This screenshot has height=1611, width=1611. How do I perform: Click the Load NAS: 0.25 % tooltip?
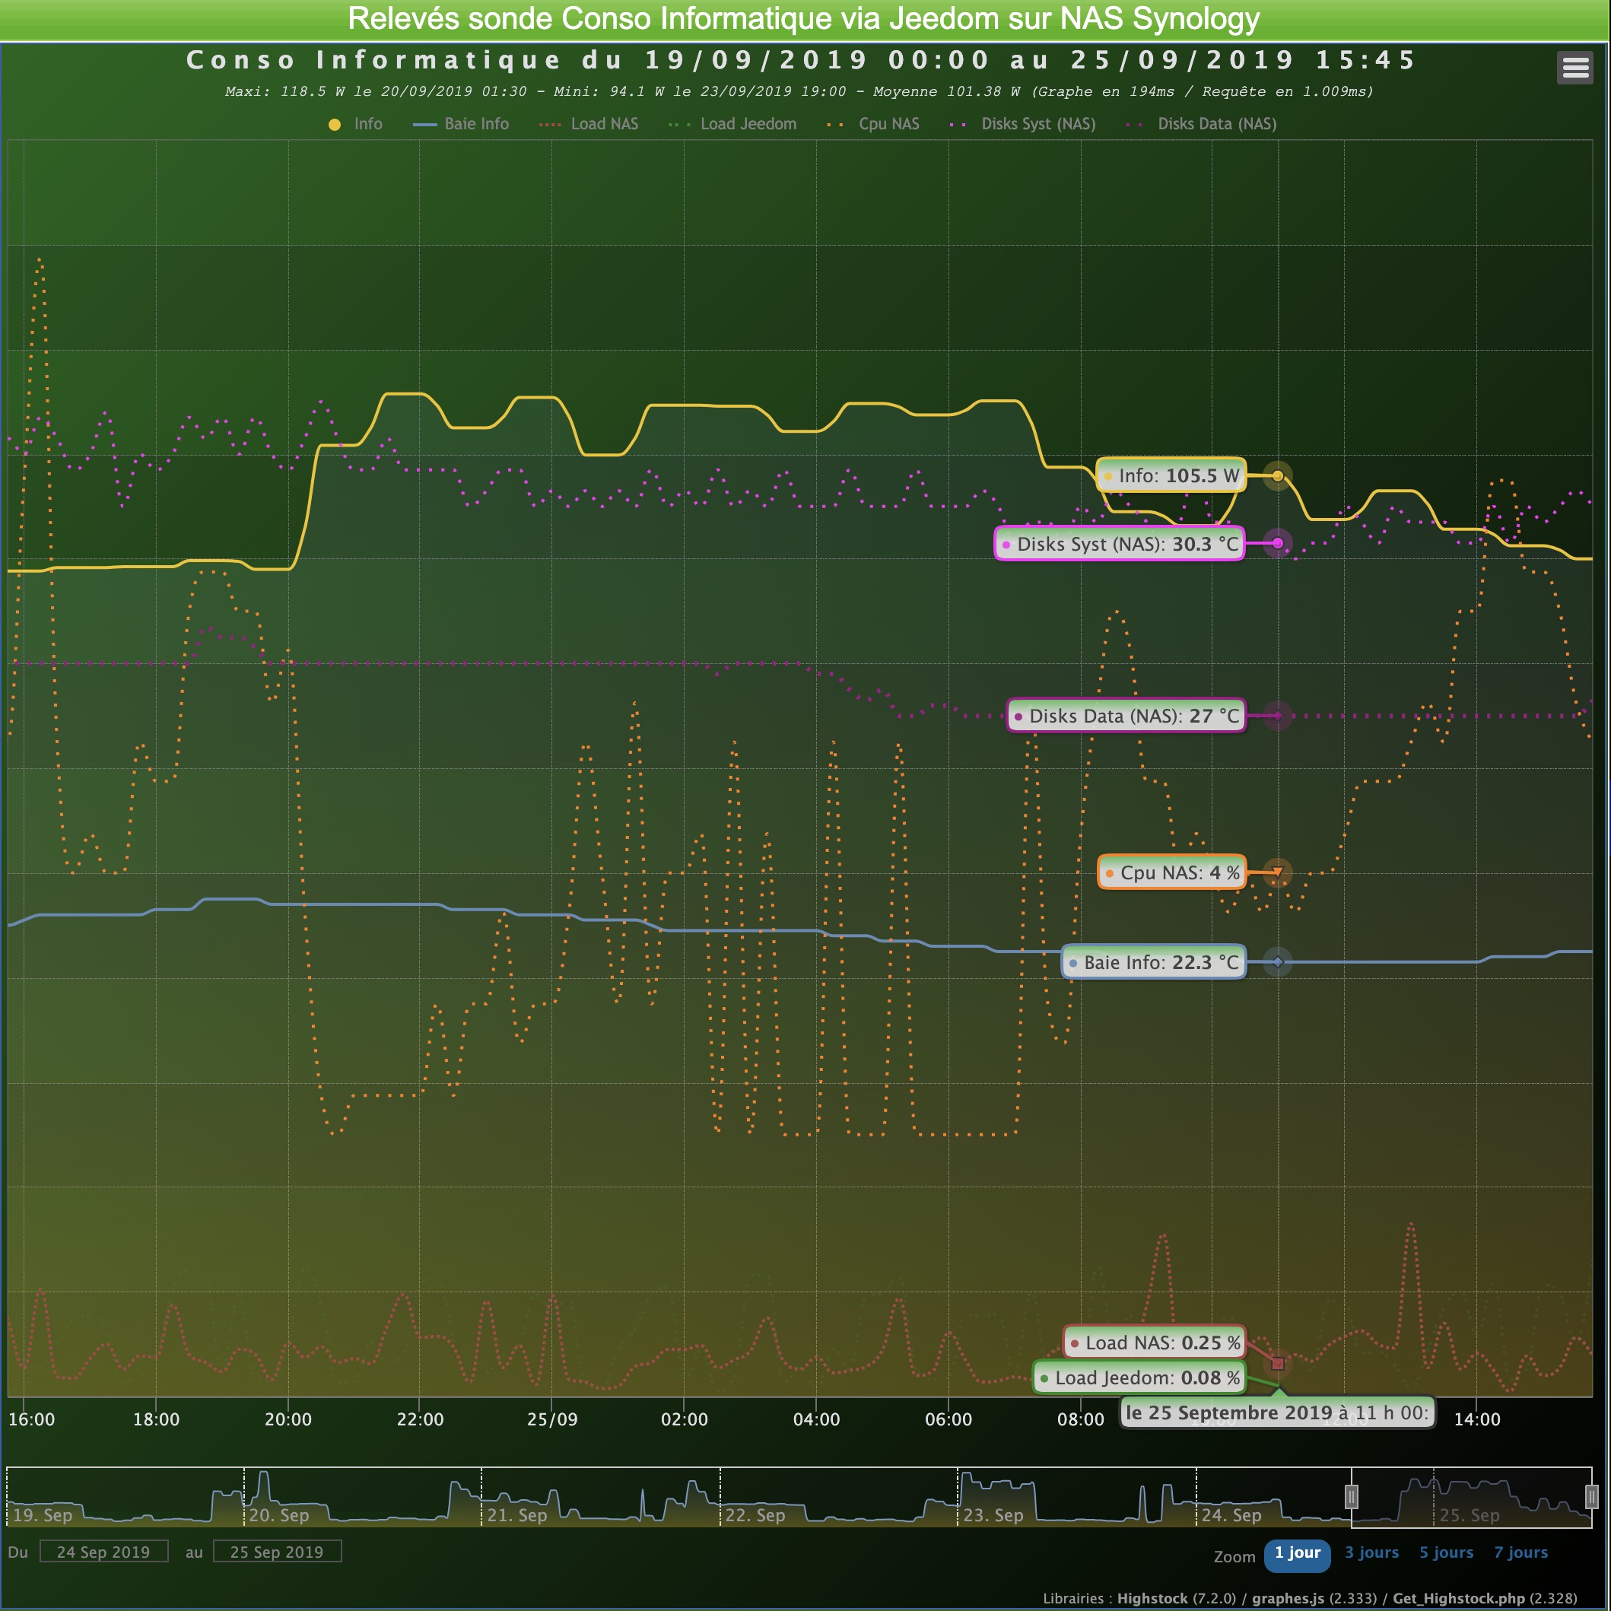(1155, 1342)
